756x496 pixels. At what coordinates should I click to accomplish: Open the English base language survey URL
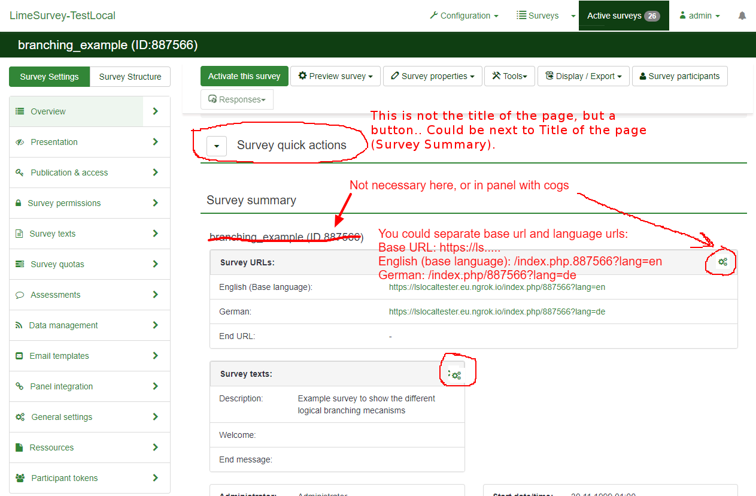tap(497, 287)
